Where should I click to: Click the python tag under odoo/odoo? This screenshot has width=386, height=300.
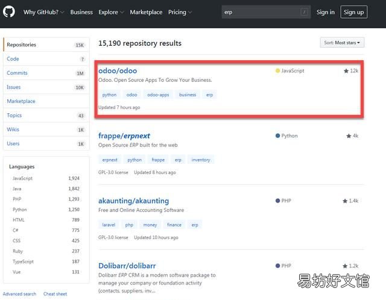tap(109, 95)
